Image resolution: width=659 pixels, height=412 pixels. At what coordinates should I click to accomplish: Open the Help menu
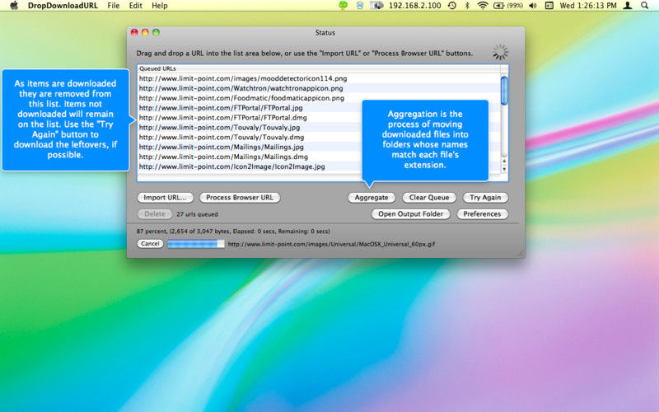160,6
